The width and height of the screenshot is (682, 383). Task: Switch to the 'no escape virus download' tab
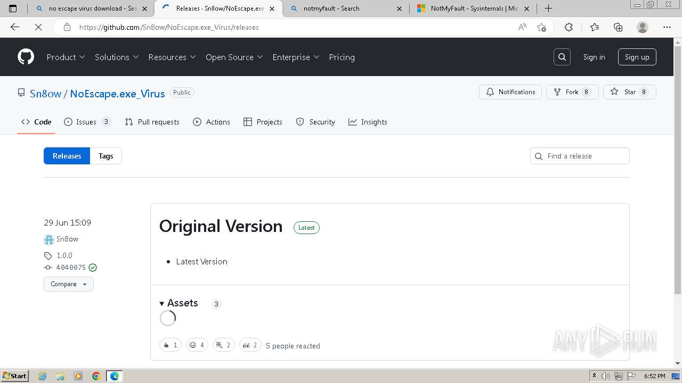[90, 8]
